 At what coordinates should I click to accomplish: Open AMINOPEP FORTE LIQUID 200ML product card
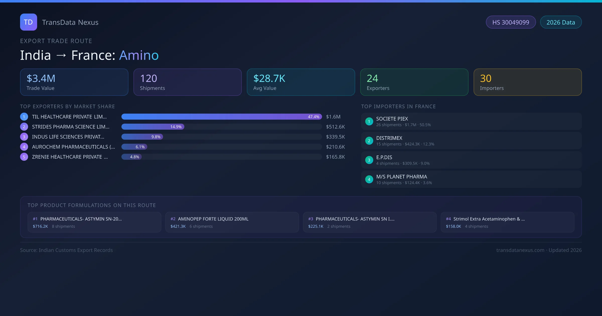(232, 222)
